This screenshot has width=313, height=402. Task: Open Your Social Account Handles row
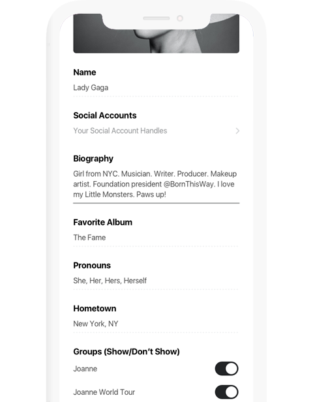(156, 131)
